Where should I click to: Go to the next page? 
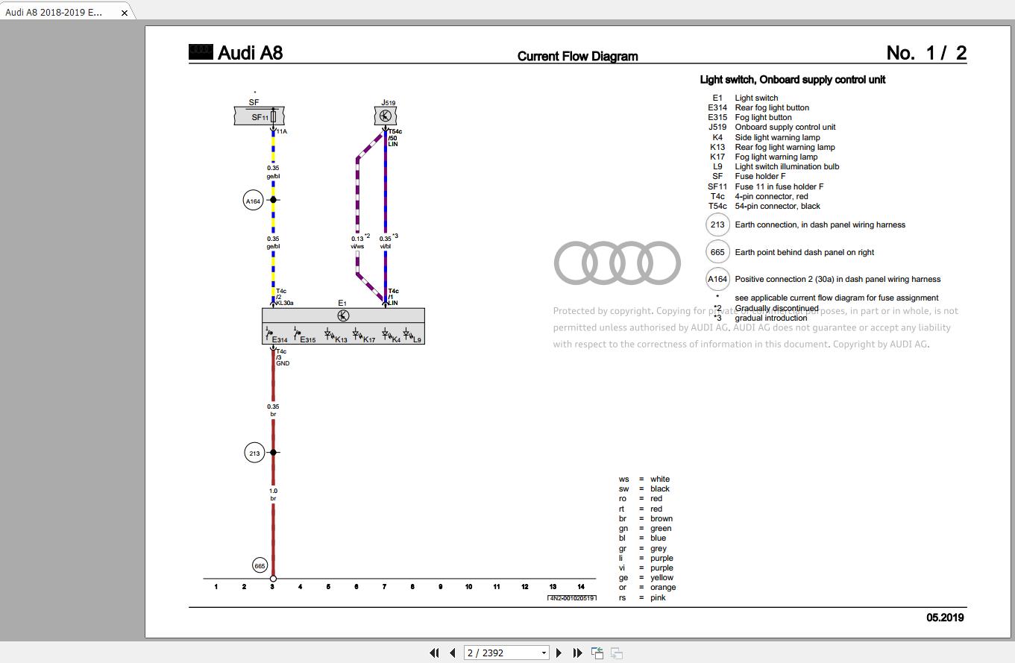tap(559, 653)
